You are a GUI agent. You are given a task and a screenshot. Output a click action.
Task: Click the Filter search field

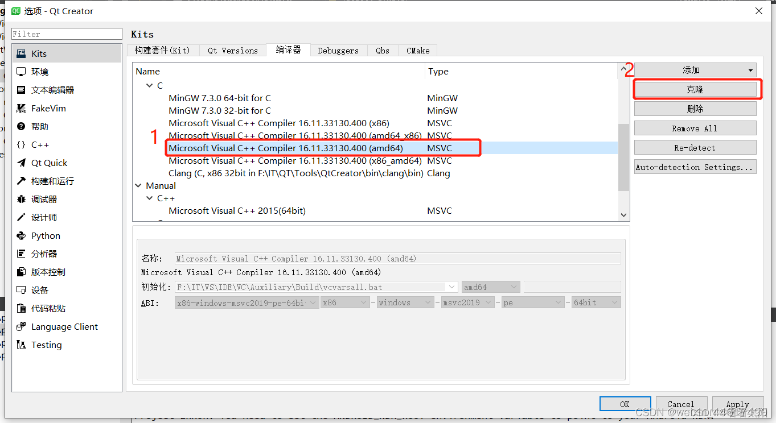(x=67, y=34)
